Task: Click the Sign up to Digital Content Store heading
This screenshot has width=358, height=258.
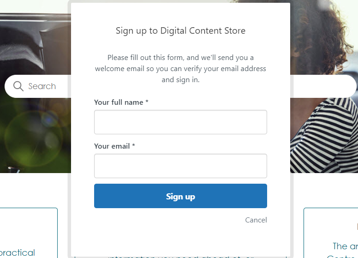Action: [x=180, y=31]
